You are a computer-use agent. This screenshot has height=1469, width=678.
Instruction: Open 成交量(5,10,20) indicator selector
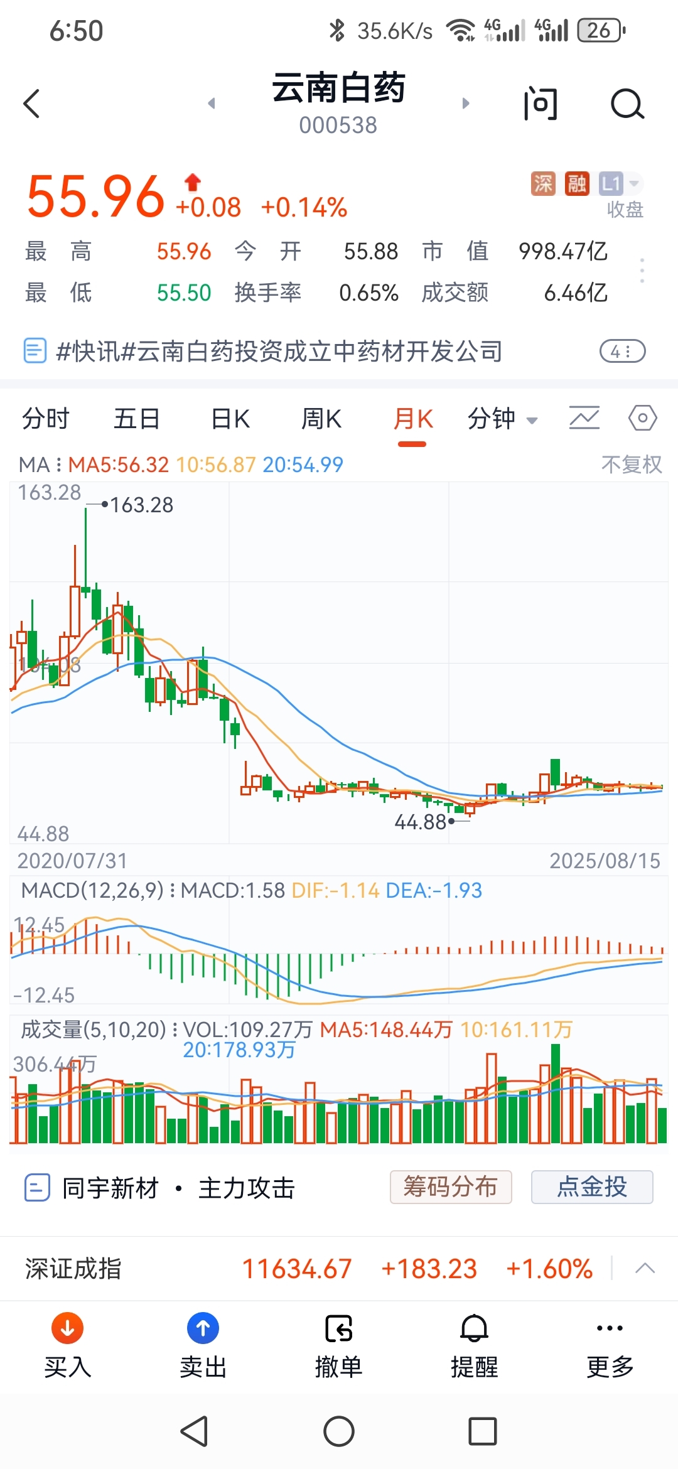point(99,1030)
